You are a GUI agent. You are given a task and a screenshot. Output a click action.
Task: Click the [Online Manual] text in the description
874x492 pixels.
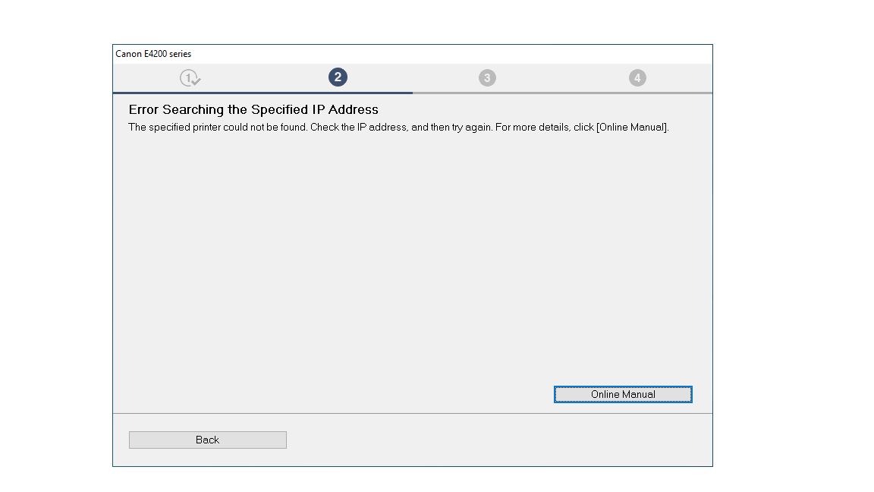632,128
